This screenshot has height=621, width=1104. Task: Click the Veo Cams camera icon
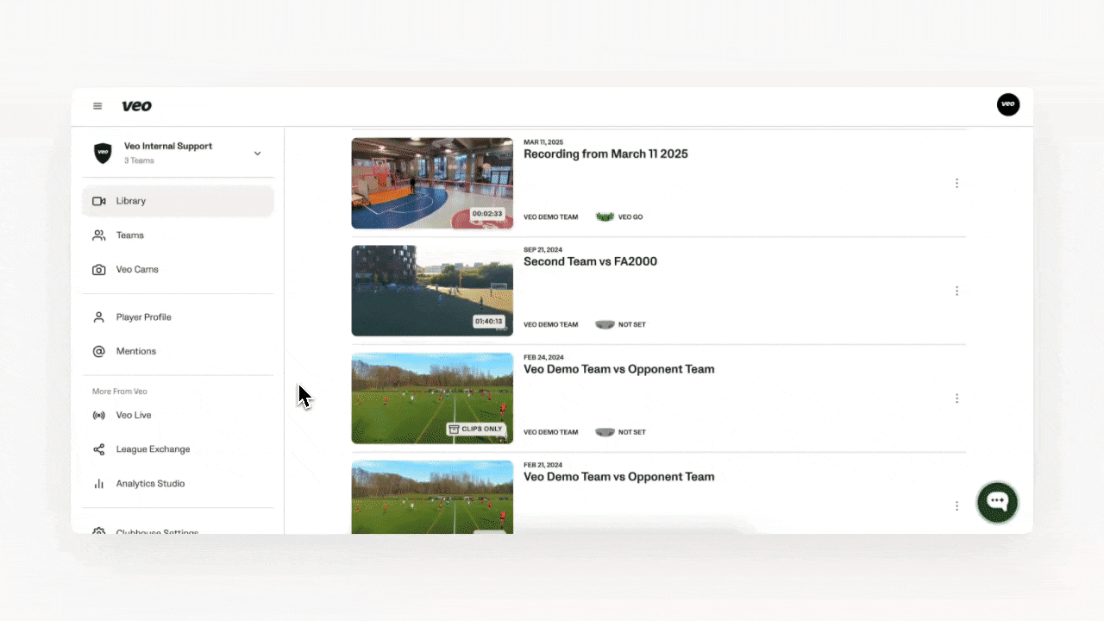point(99,270)
